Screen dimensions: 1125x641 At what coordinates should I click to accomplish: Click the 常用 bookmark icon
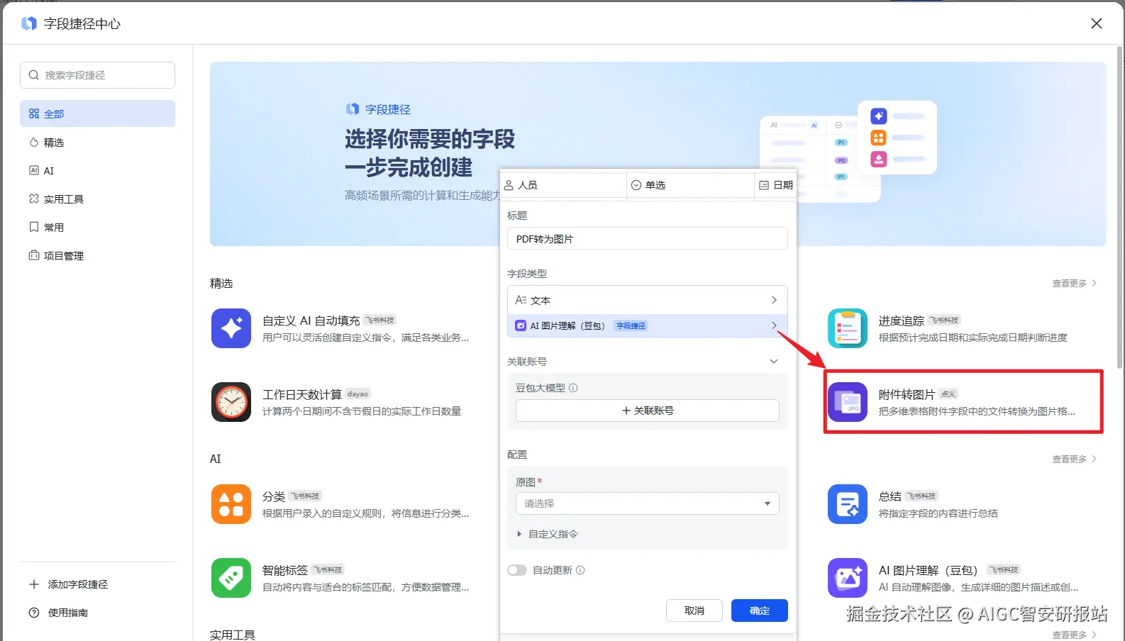click(34, 227)
